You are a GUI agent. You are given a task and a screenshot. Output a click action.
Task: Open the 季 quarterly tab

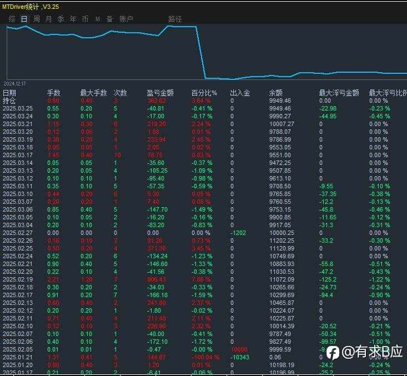pyautogui.click(x=61, y=19)
